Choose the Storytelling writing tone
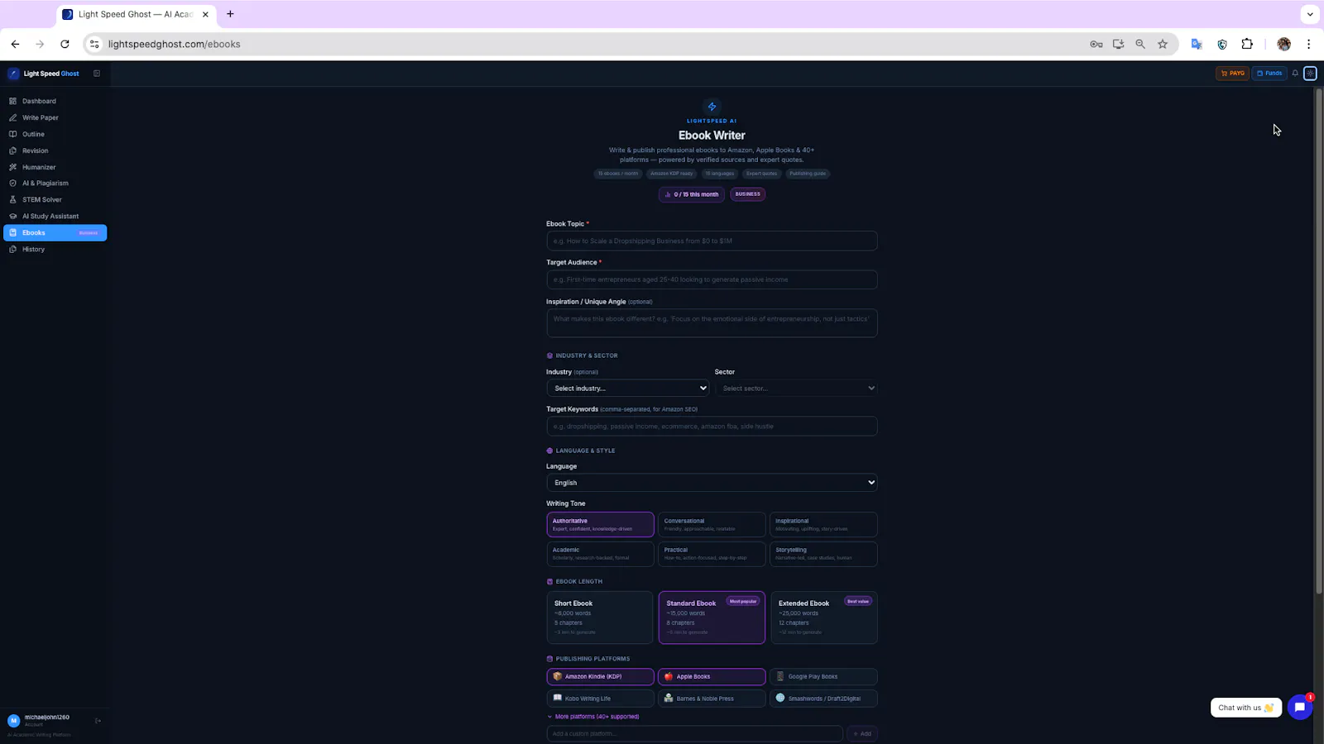This screenshot has width=1324, height=744. coord(823,554)
